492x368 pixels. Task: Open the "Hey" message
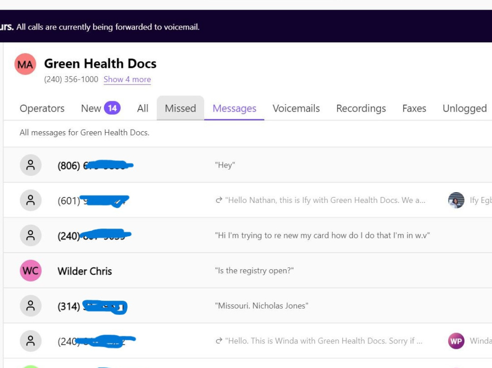coord(225,165)
